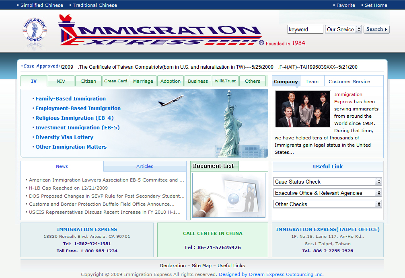Add site to Favorite

[x=345, y=5]
